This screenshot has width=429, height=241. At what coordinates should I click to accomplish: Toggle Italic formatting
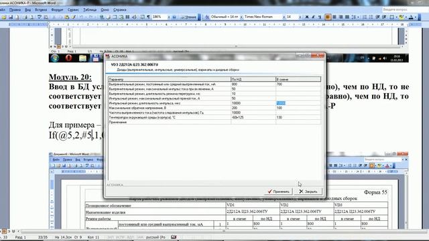tap(313, 17)
